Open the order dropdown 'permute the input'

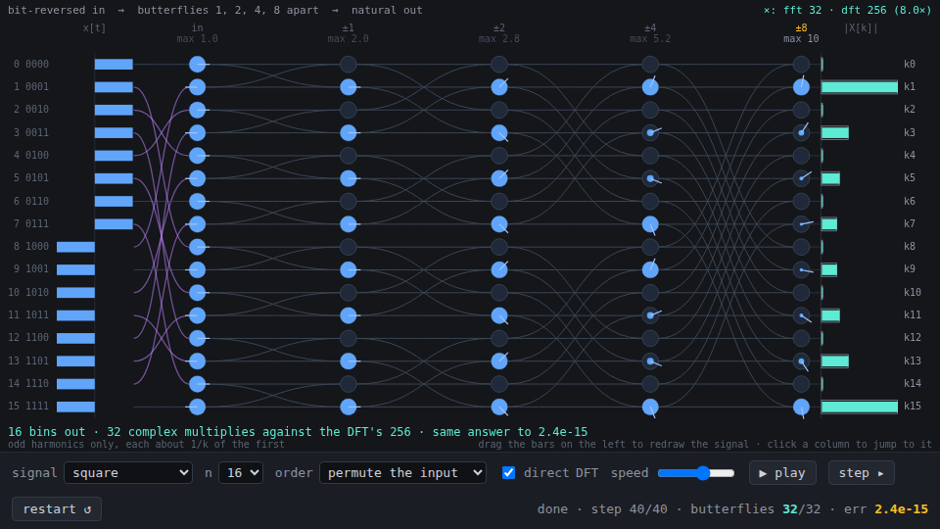click(x=402, y=472)
